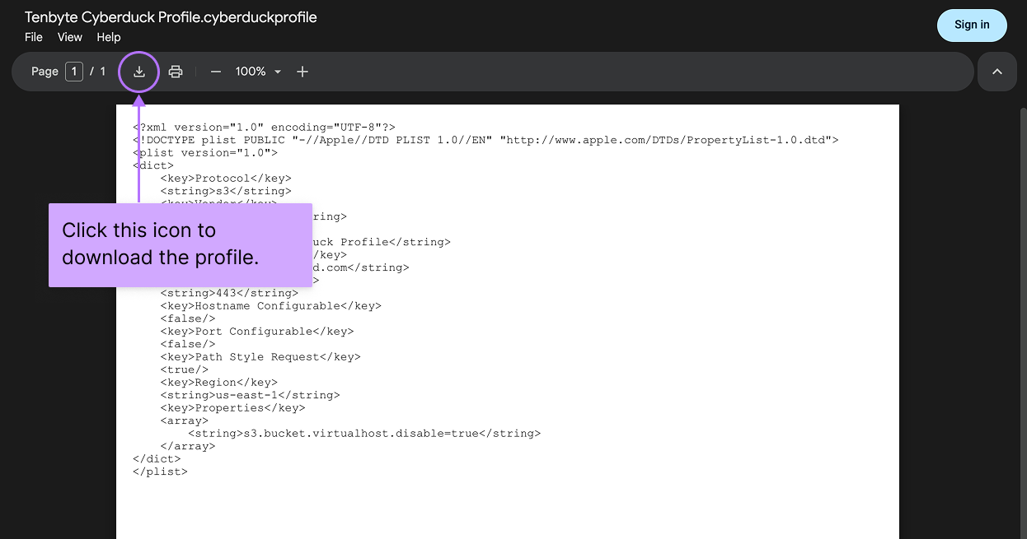
Task: Click the s3.bucket.virtualhost.disable=true string line
Action: click(364, 434)
